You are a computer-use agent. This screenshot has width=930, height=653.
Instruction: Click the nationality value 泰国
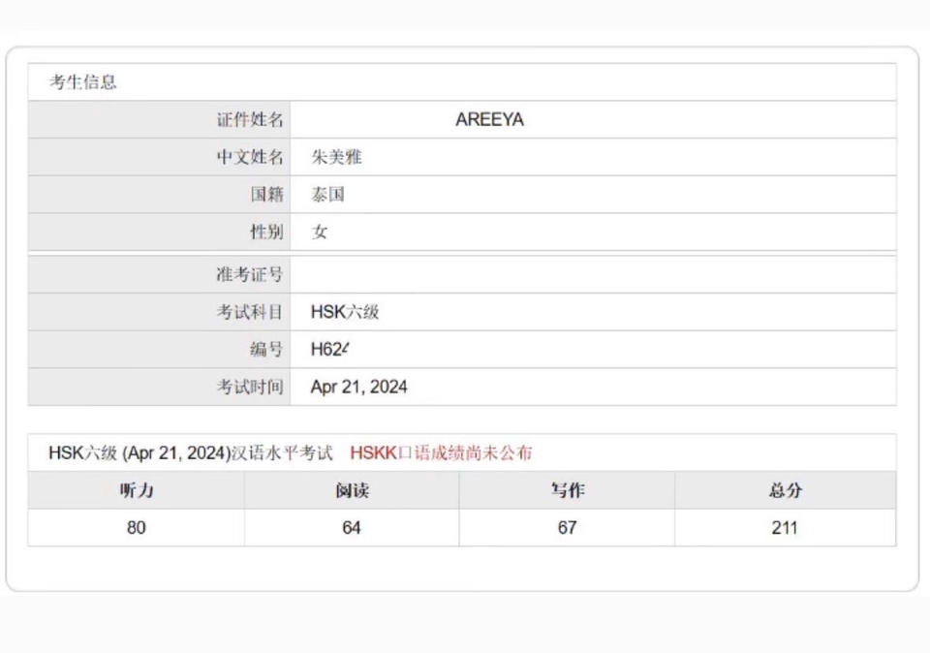[x=327, y=195]
